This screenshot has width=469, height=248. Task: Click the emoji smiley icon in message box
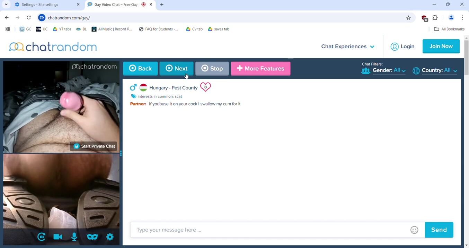[x=414, y=230]
